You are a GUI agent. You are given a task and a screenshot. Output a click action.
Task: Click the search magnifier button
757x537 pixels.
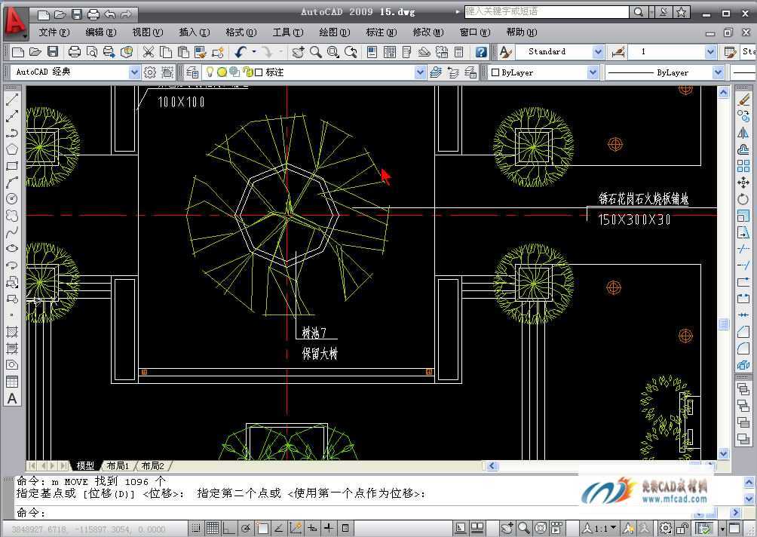(639, 12)
